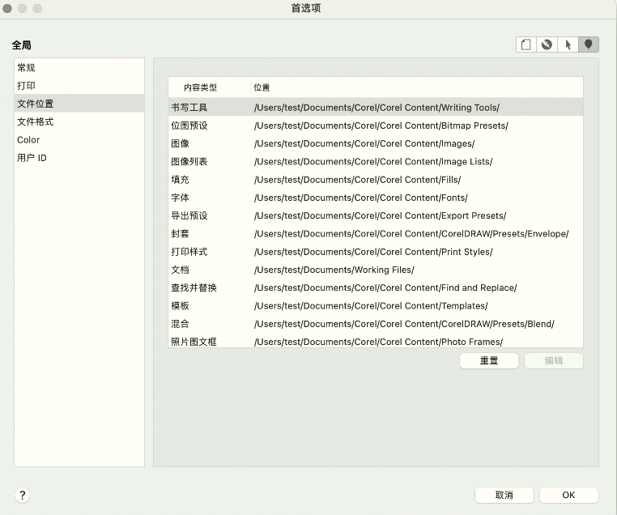Open the 用户 ID category
This screenshot has height=515, width=617.
click(32, 158)
